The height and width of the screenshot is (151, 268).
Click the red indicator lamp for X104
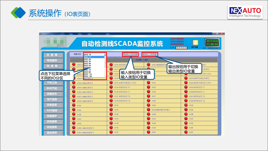(74, 82)
